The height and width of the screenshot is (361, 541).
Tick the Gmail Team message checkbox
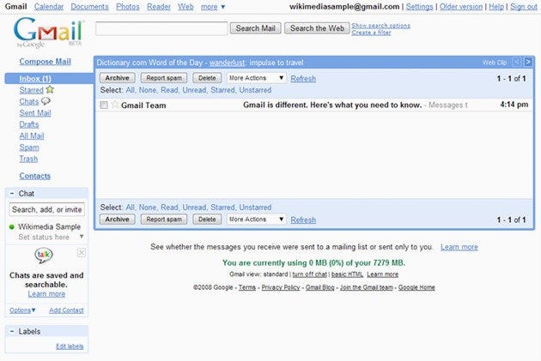[104, 105]
